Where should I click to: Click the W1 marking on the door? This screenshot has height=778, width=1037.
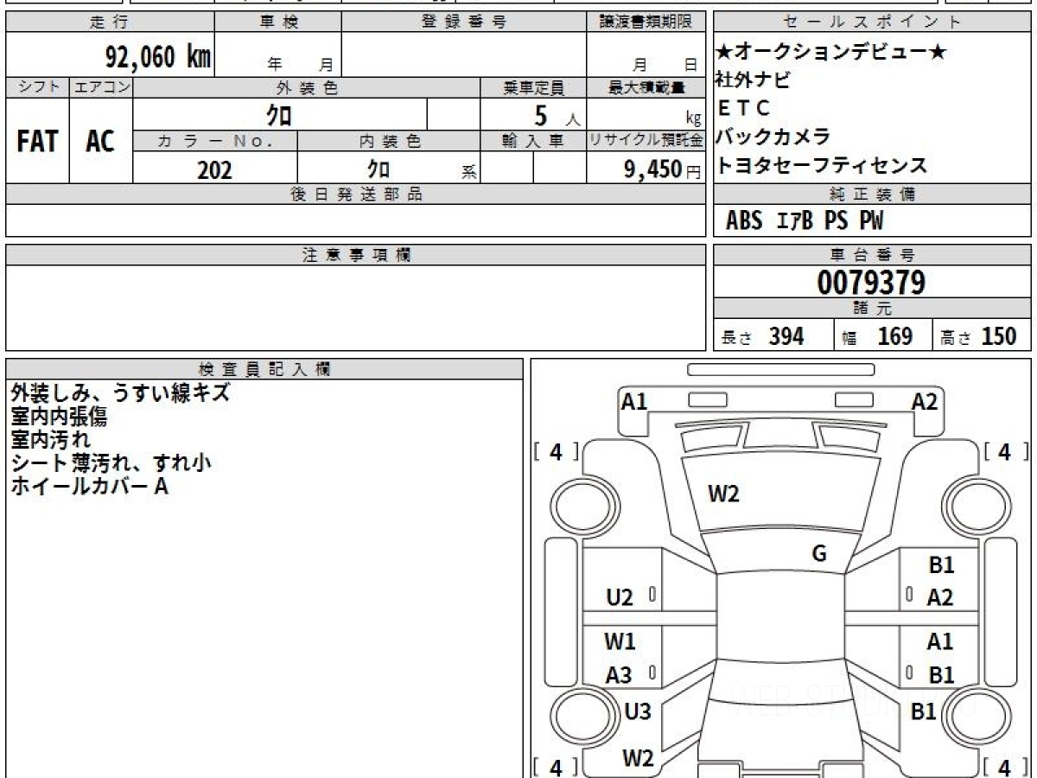[x=620, y=641]
